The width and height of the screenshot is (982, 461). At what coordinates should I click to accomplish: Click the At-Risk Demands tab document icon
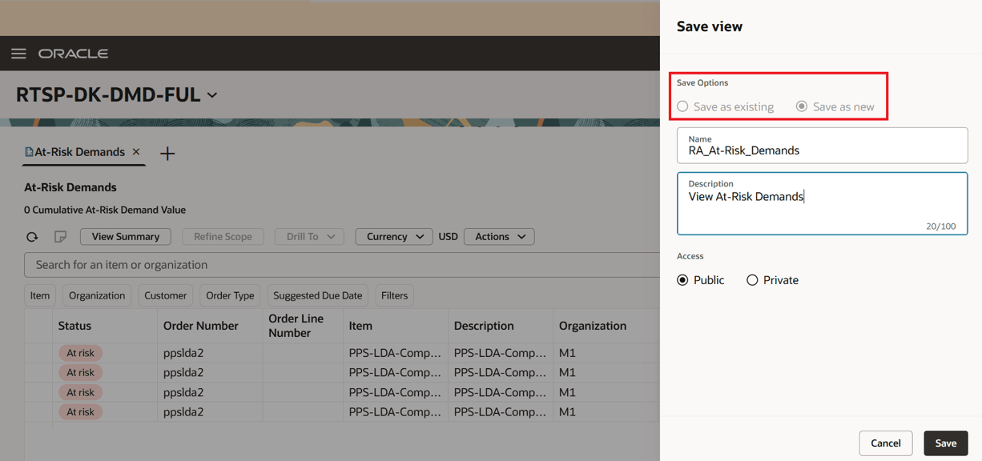pos(29,152)
